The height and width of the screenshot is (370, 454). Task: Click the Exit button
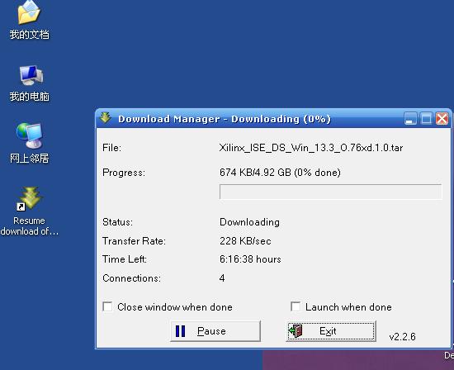[x=331, y=331]
